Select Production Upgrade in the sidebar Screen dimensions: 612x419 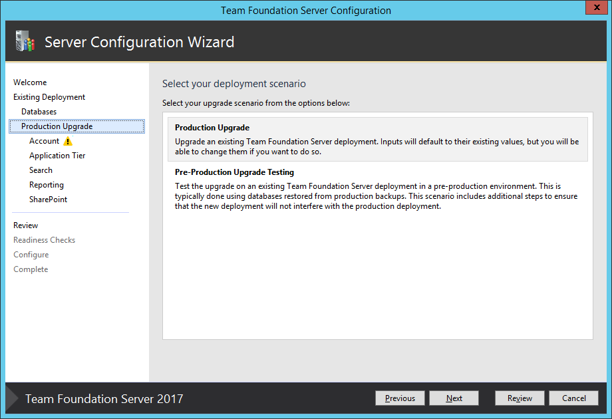[x=77, y=126]
